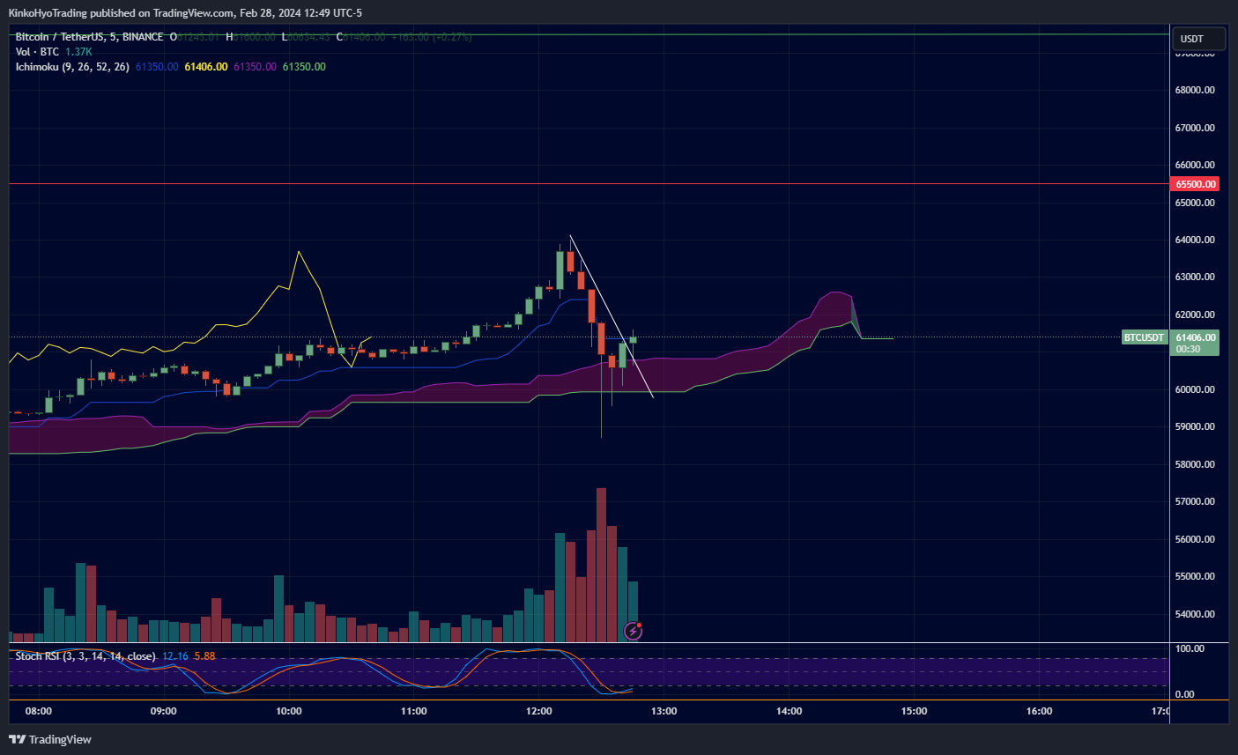This screenshot has height=755, width=1238.
Task: Select the Bitcoin / TetherUS chart title
Action: coord(89,37)
